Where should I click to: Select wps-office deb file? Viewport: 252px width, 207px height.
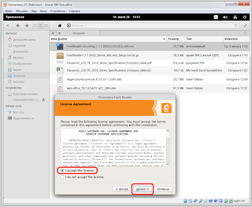click(150, 88)
